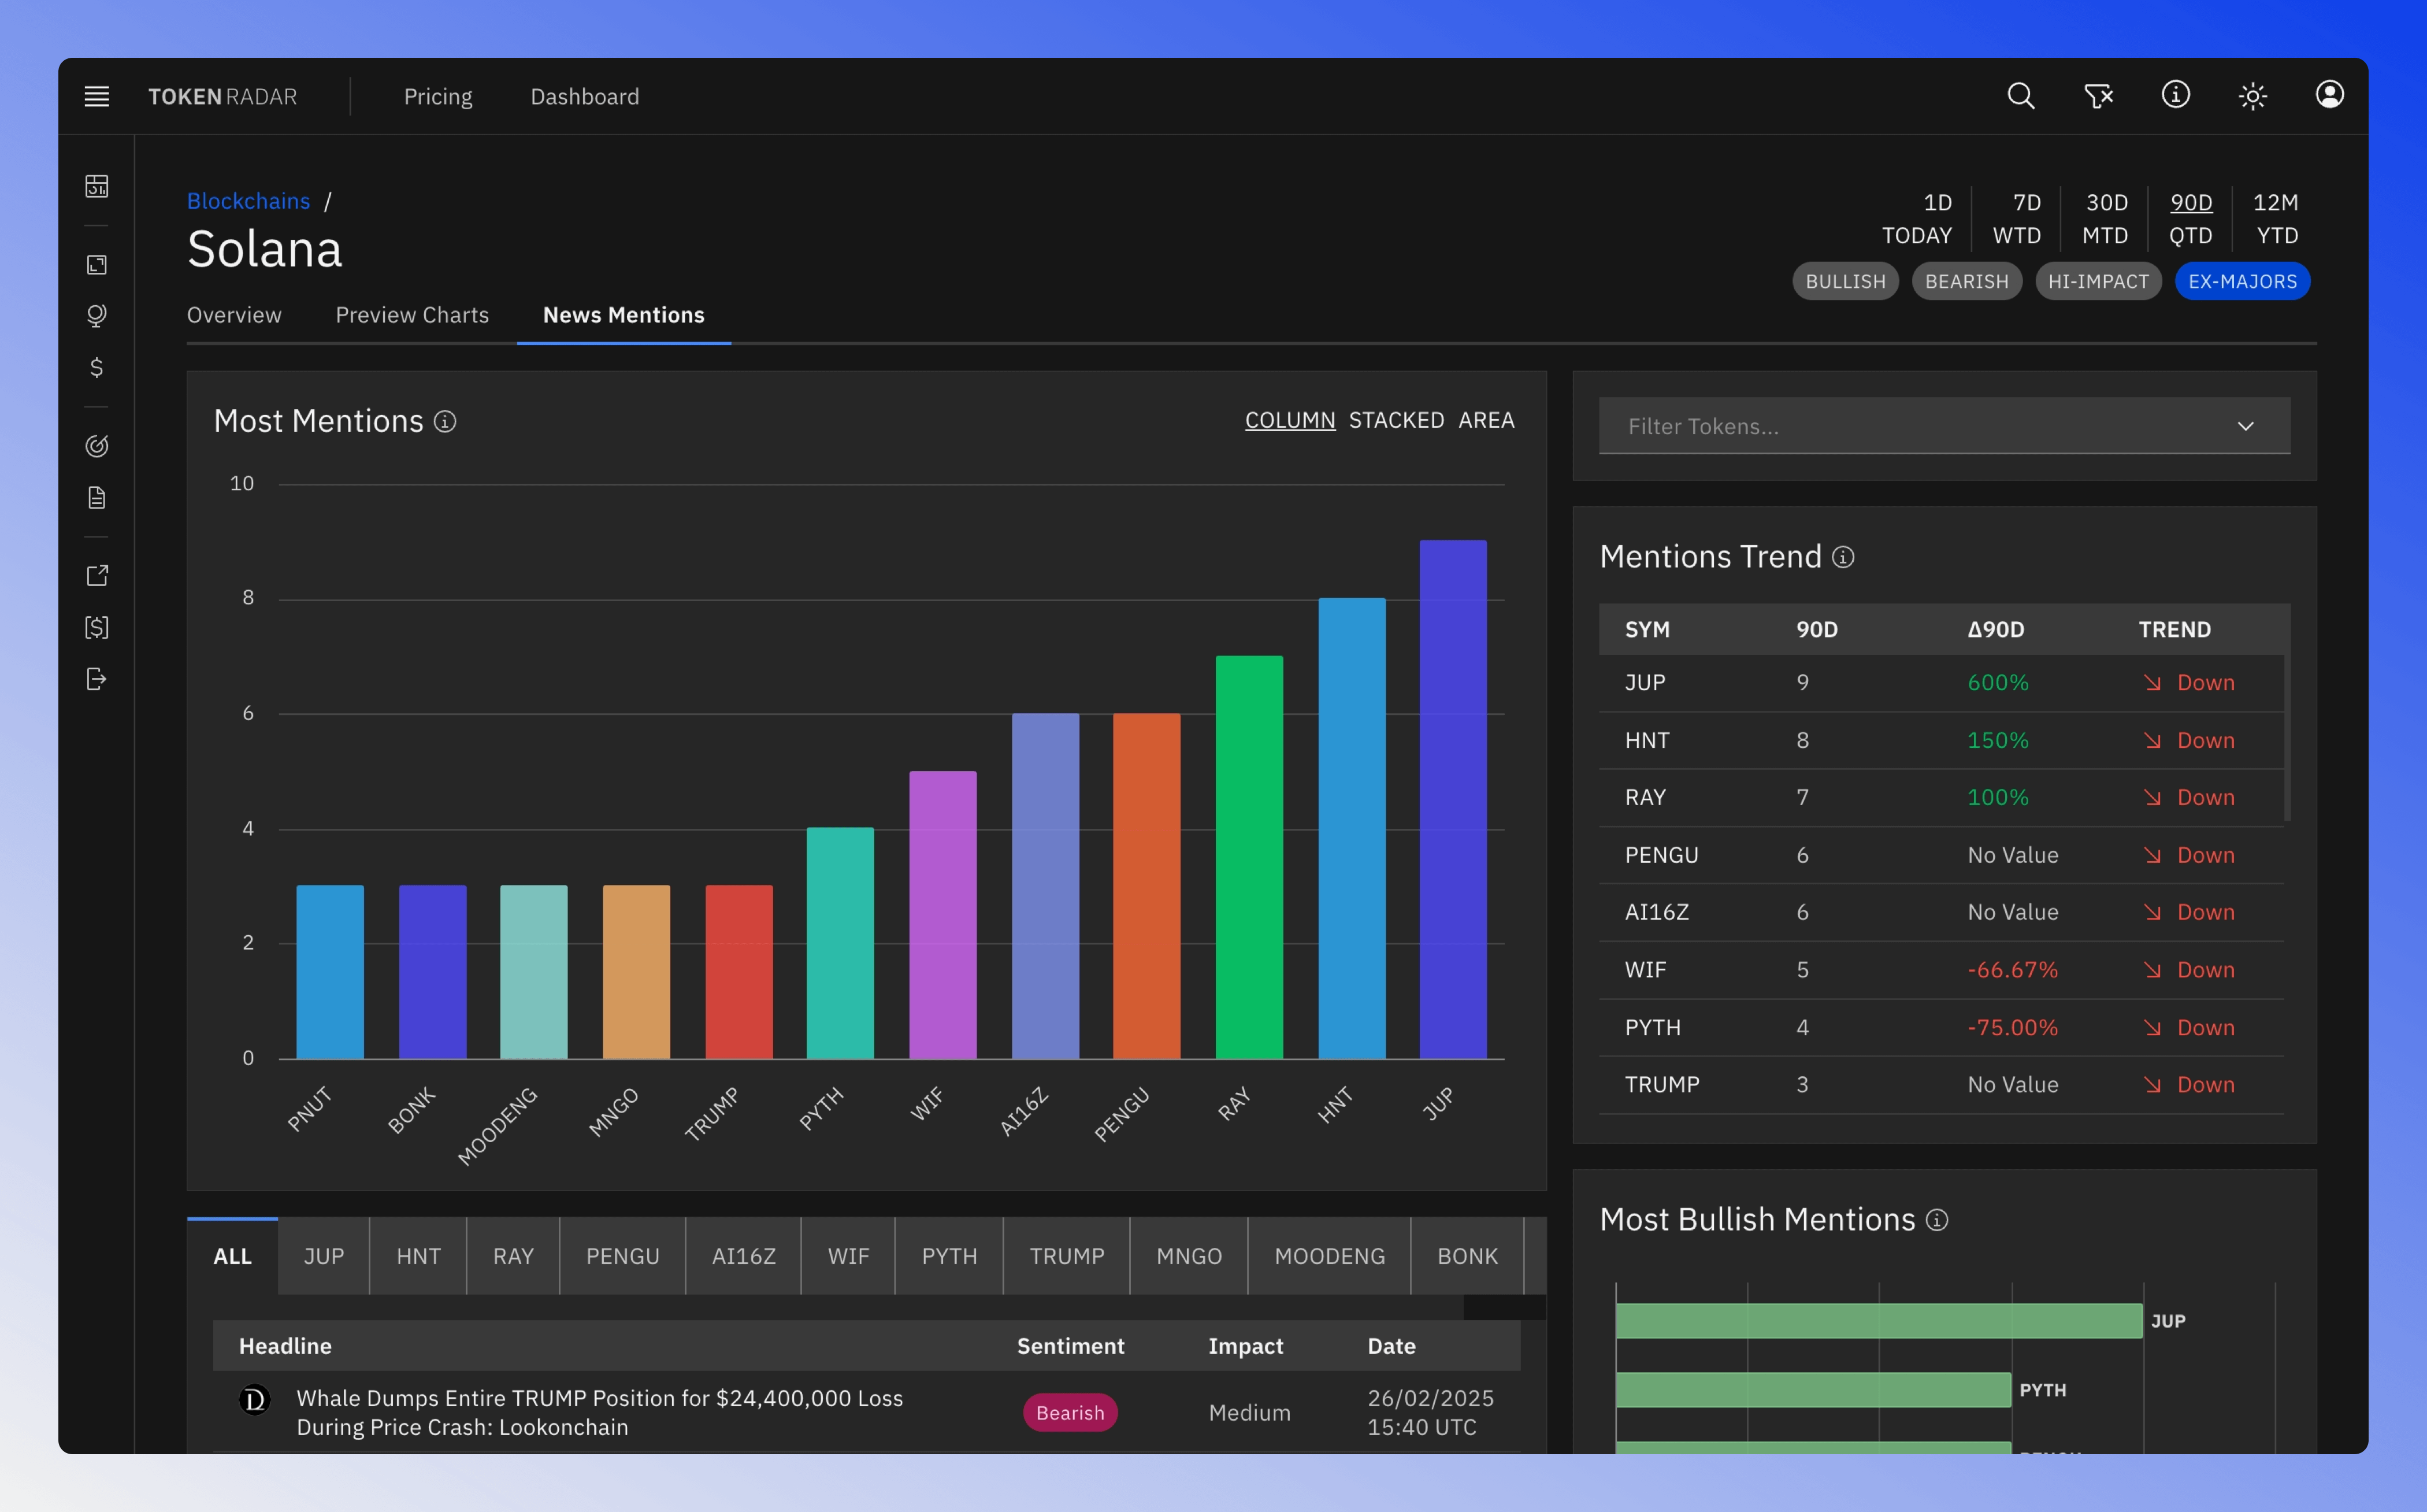The height and width of the screenshot is (1512, 2427).
Task: Select the HNT news tab
Action: (418, 1256)
